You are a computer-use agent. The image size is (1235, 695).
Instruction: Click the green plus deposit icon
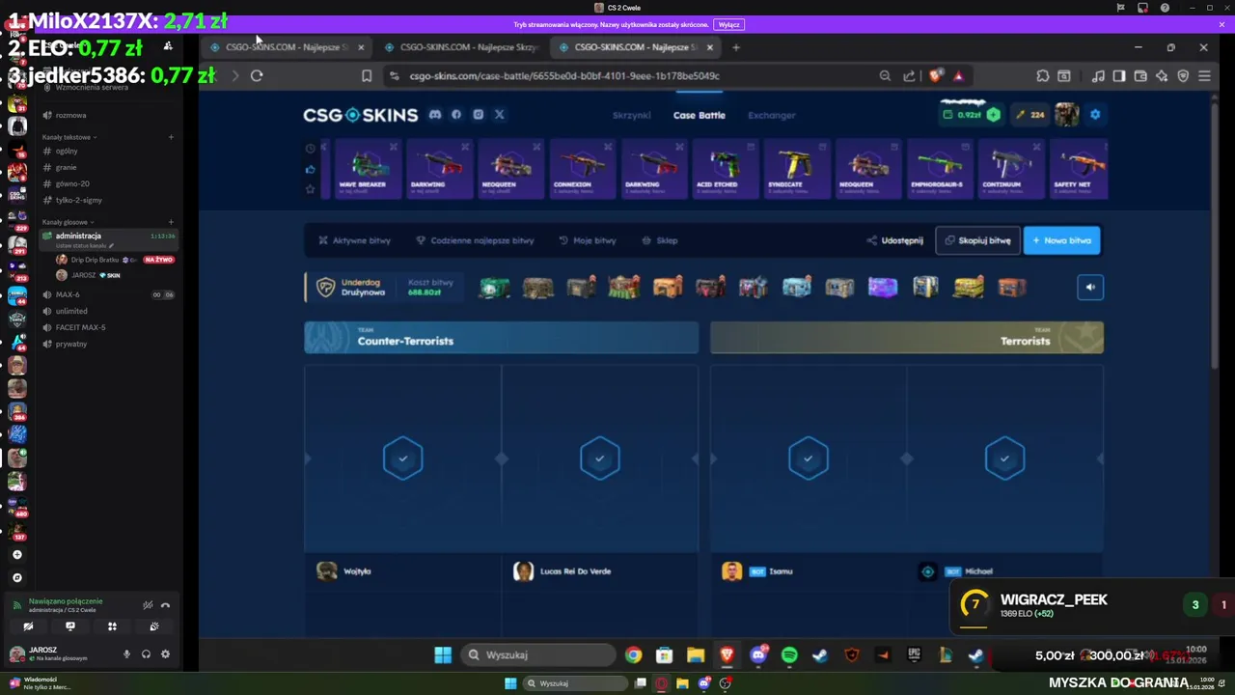pyautogui.click(x=993, y=114)
